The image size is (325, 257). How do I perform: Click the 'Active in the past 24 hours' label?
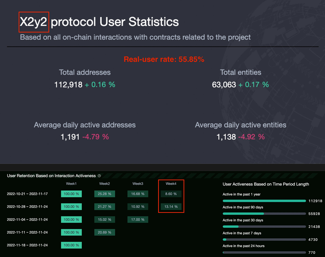[244, 246]
